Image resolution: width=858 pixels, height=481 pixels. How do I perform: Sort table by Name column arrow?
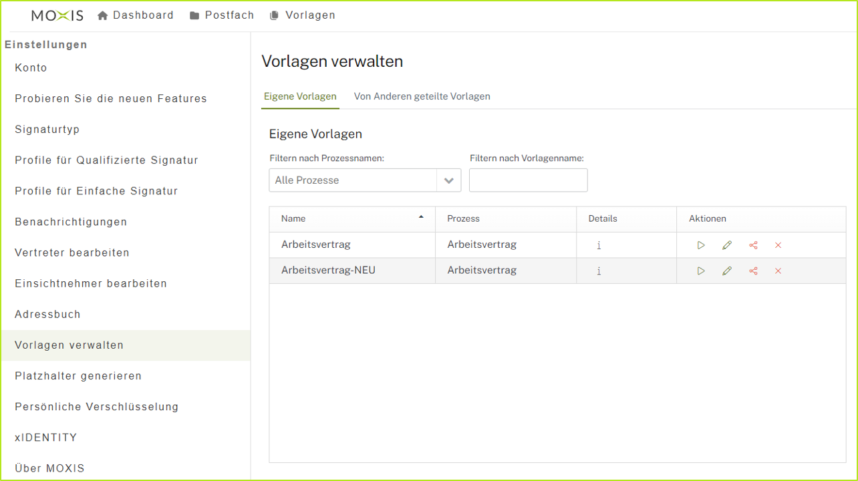click(x=421, y=217)
